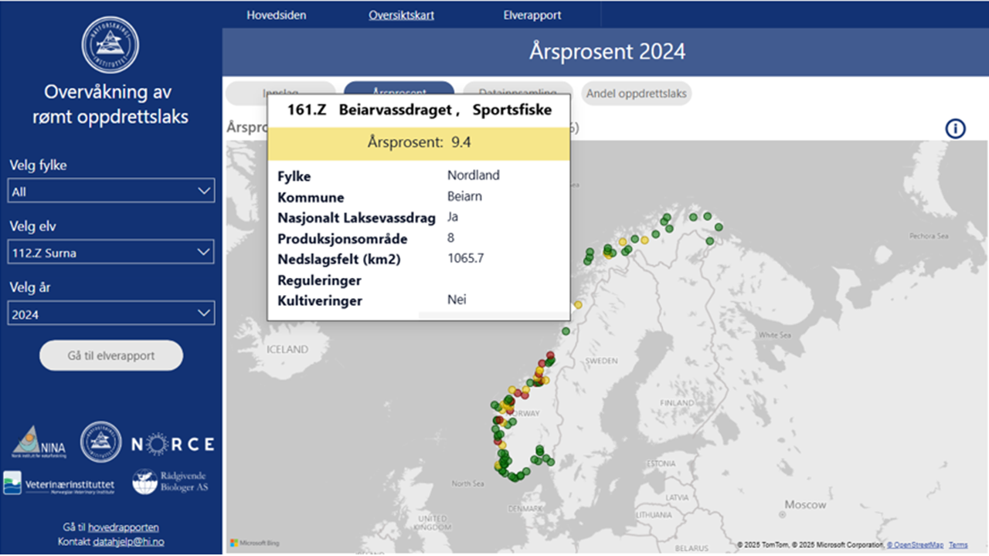
Task: Click the Veterinærinstituttet logo
Action: coord(59,483)
